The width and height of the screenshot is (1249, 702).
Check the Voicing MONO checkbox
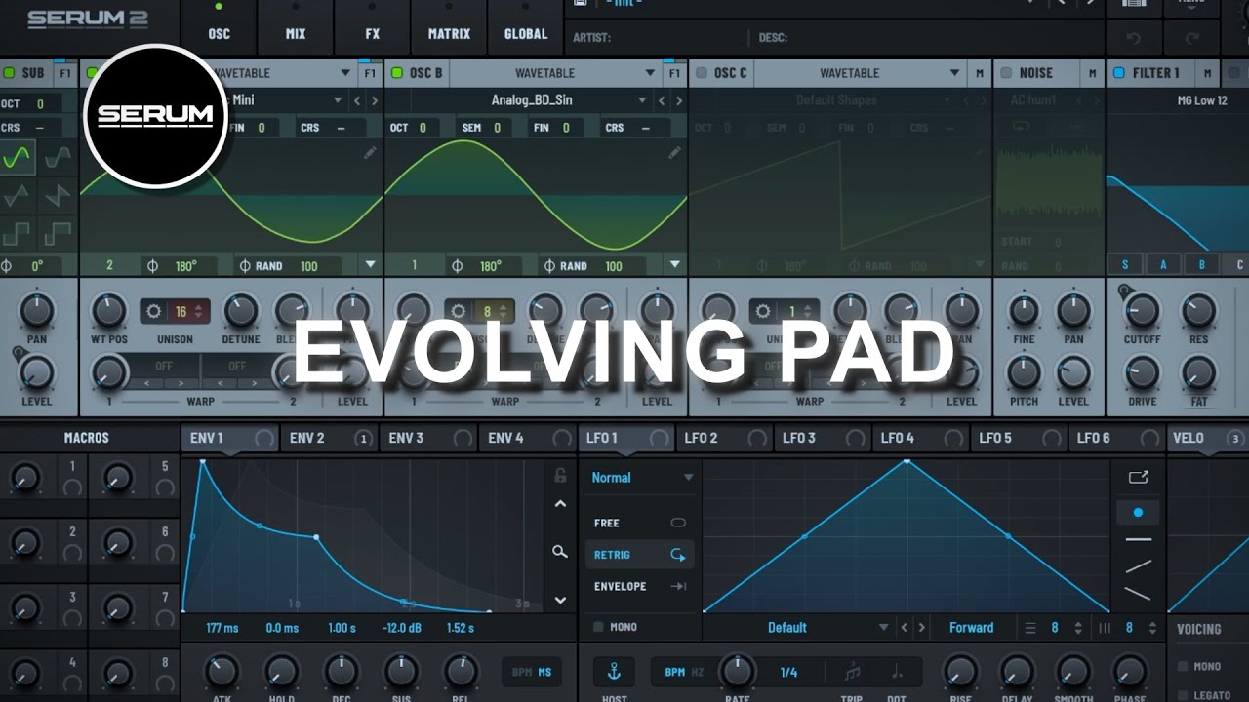tap(1183, 667)
